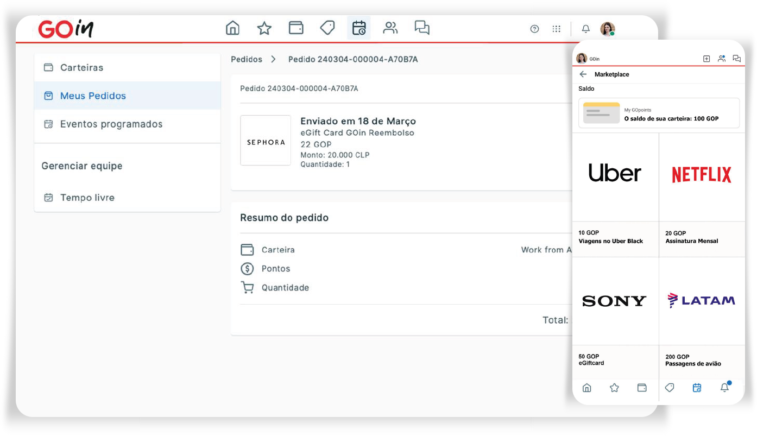This screenshot has height=436, width=757.
Task: Open the star favorites icon in top navigation
Action: coord(264,28)
